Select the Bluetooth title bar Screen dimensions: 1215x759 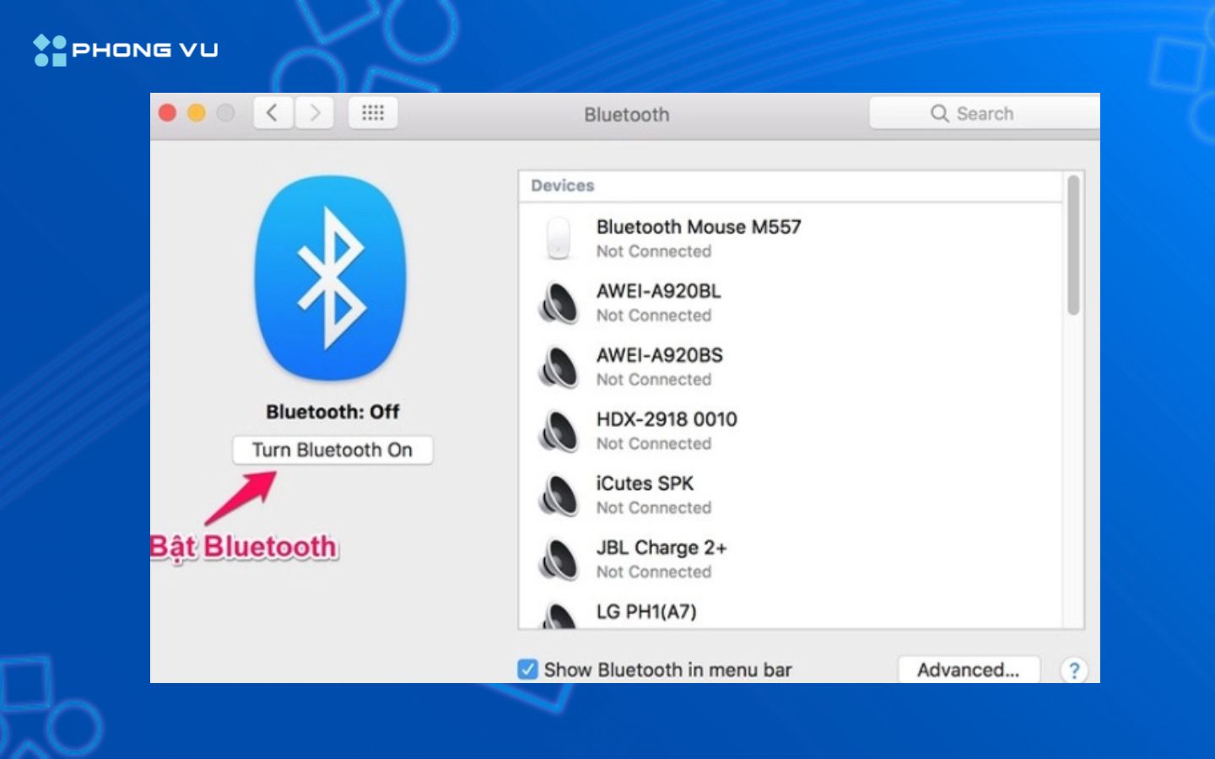tap(626, 114)
